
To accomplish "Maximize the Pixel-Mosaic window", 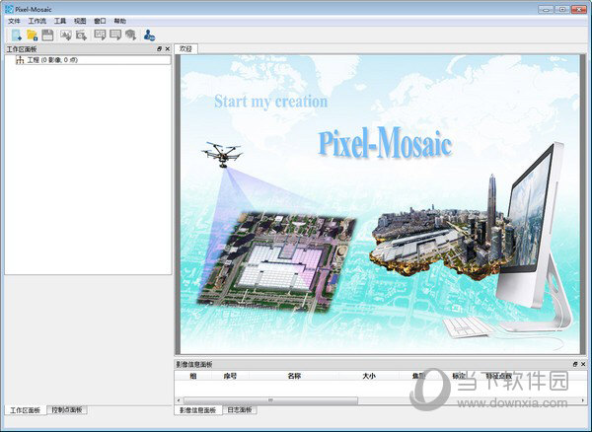I will click(562, 9).
